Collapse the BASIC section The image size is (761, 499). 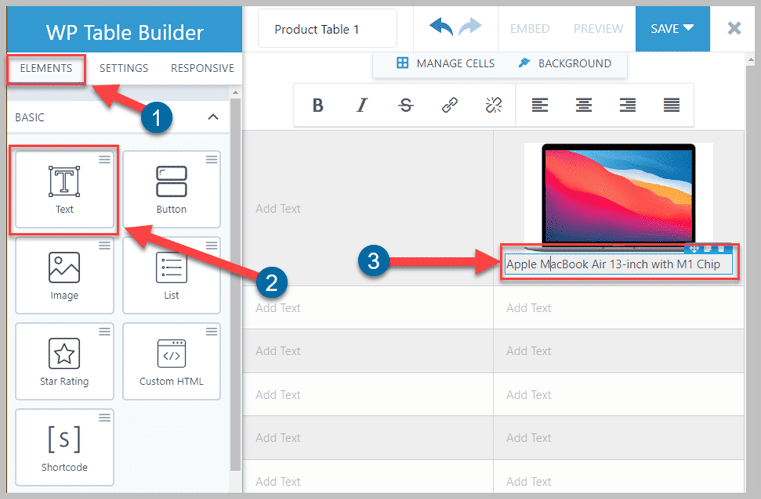point(214,117)
